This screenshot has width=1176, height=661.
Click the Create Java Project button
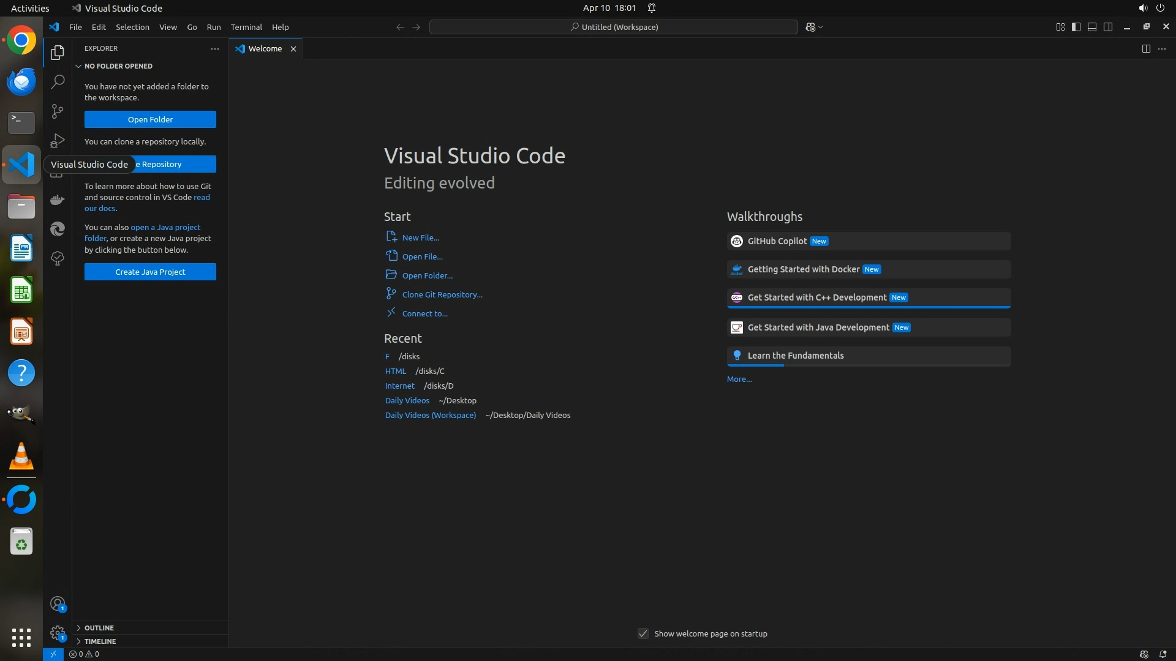(150, 272)
